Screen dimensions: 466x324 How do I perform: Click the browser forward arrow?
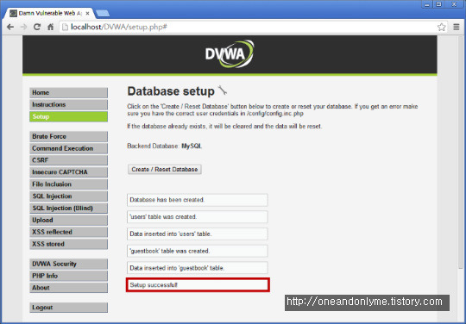pos(24,27)
